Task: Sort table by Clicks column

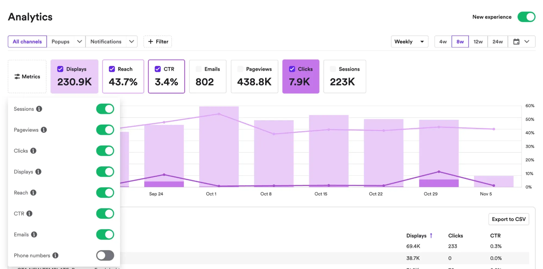Action: (456, 236)
